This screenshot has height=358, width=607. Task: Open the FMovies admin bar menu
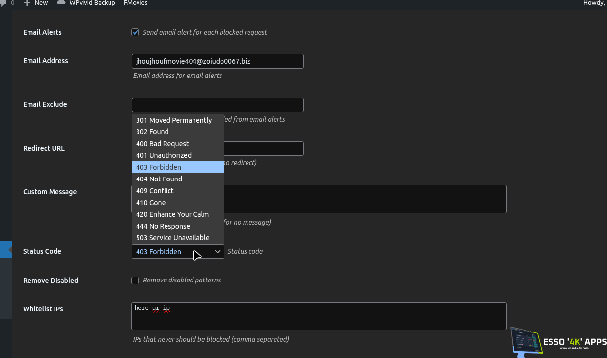[136, 3]
